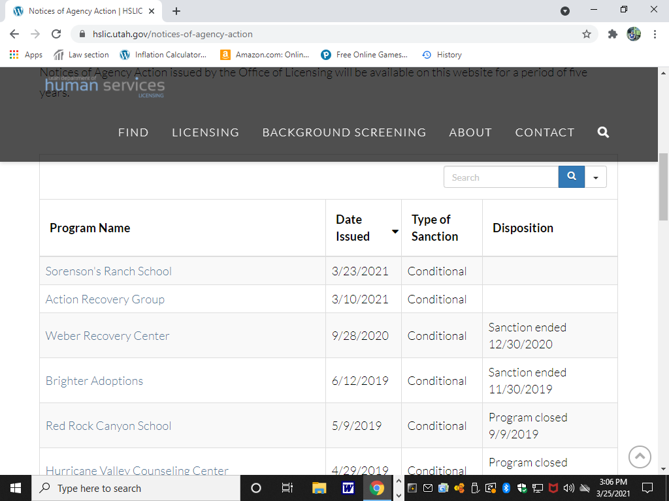Open the Action Center notifications icon
The height and width of the screenshot is (501, 669).
click(x=647, y=488)
